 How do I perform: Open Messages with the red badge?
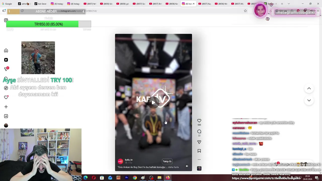(x=6, y=69)
